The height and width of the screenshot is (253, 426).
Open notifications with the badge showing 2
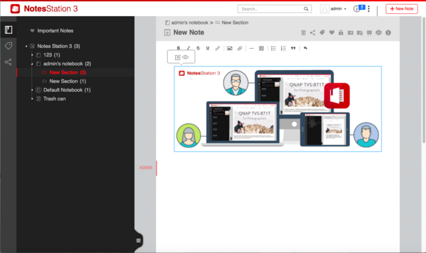click(x=359, y=9)
